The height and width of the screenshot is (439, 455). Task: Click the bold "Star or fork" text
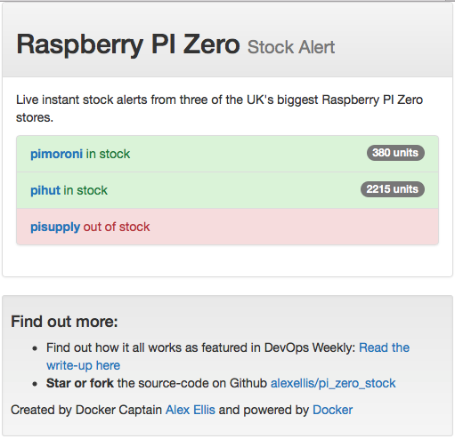coord(80,383)
